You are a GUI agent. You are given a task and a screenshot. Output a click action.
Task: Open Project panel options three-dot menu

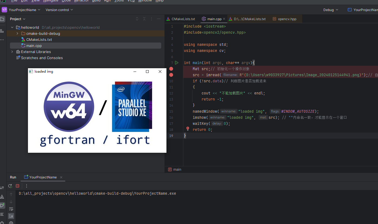pyautogui.click(x=151, y=19)
